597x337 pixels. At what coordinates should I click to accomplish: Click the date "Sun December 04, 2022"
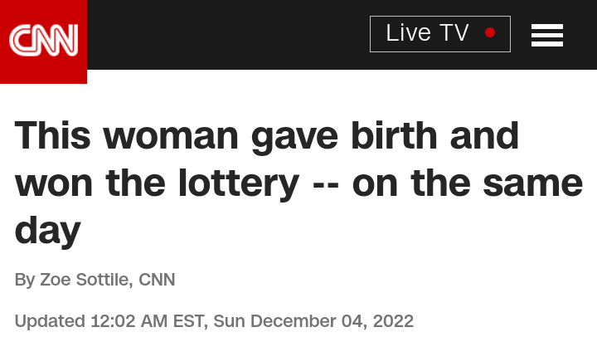(x=313, y=320)
